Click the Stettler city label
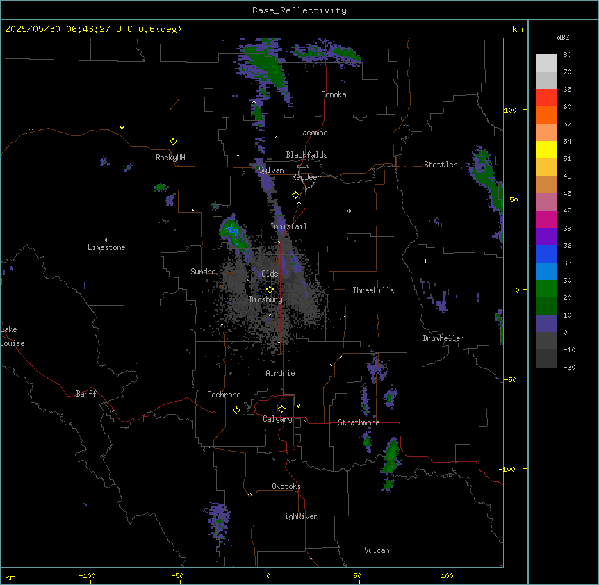The image size is (599, 585). (441, 165)
